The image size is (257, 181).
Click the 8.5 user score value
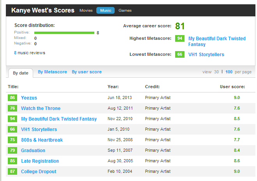237,119
